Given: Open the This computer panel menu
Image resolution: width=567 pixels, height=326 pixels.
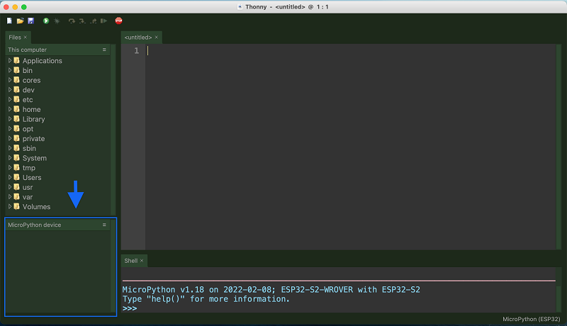Looking at the screenshot, I should click(104, 50).
